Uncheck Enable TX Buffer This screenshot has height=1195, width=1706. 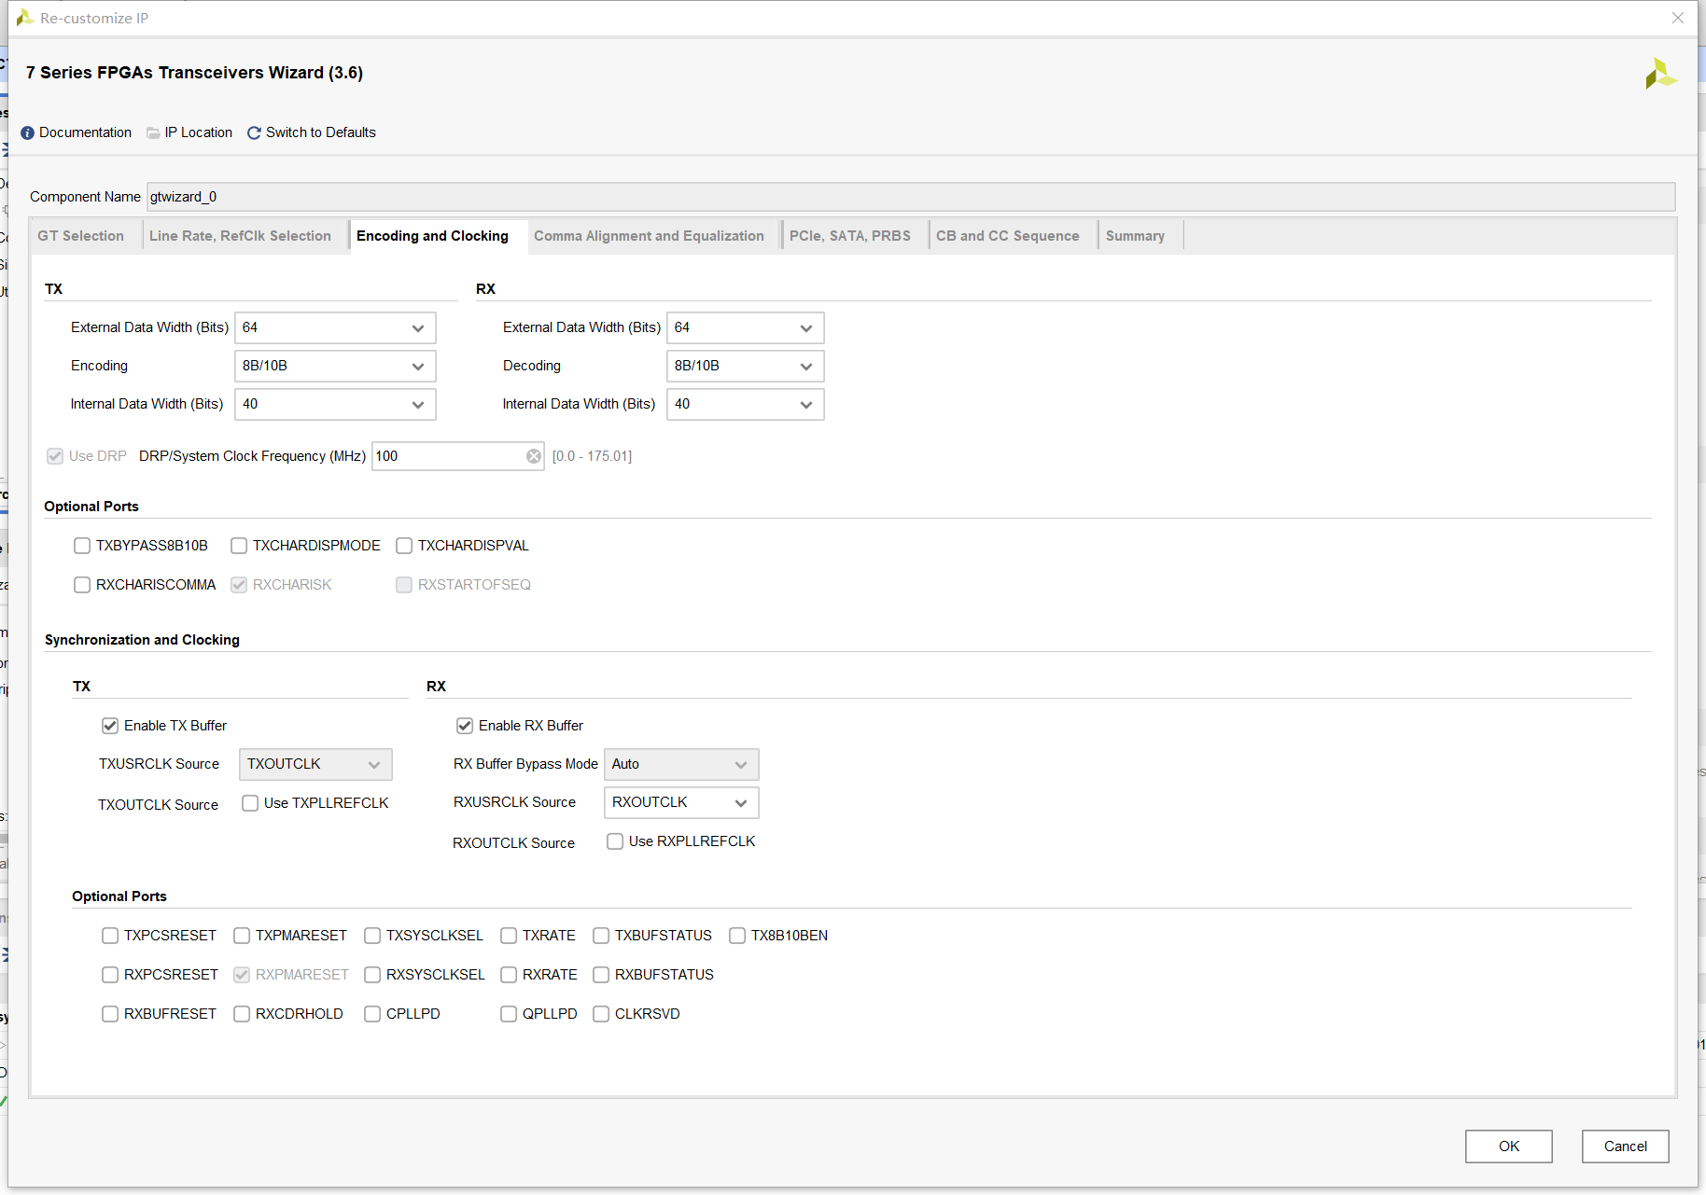tap(110, 726)
